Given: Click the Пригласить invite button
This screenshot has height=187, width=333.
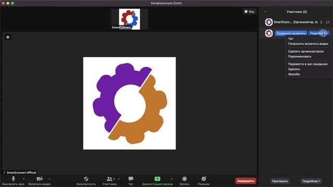Looking at the screenshot, I should coord(280,181).
